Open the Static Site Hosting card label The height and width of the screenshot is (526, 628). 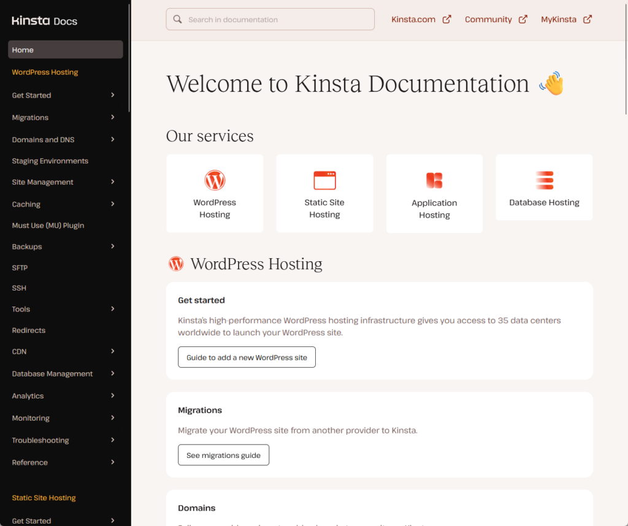point(324,208)
